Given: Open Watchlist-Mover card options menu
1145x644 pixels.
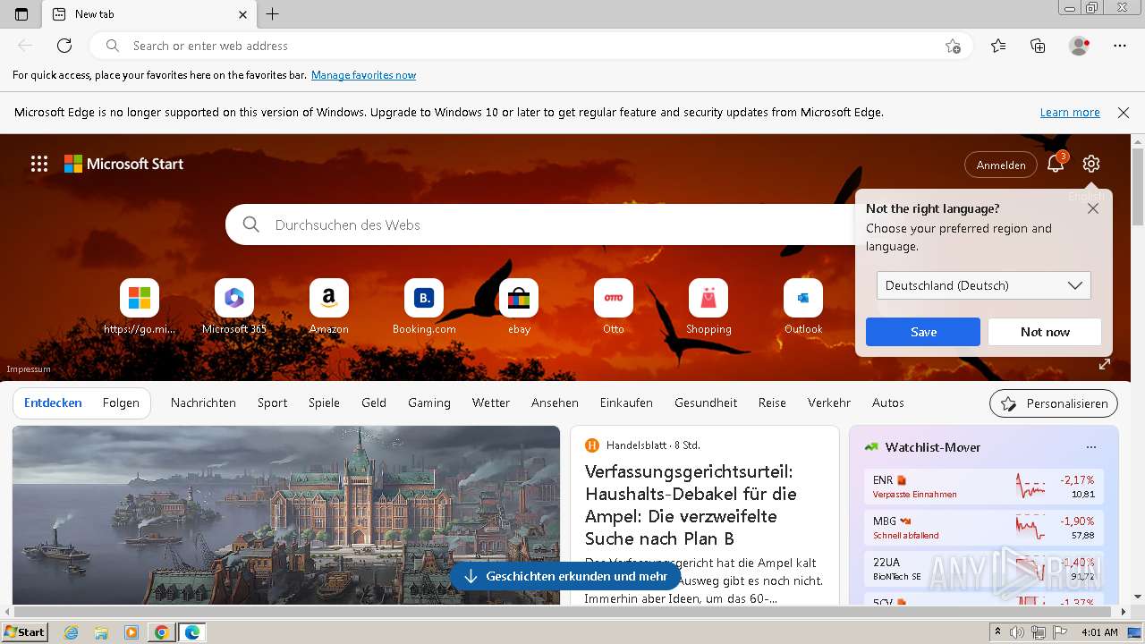Looking at the screenshot, I should click(x=1090, y=447).
